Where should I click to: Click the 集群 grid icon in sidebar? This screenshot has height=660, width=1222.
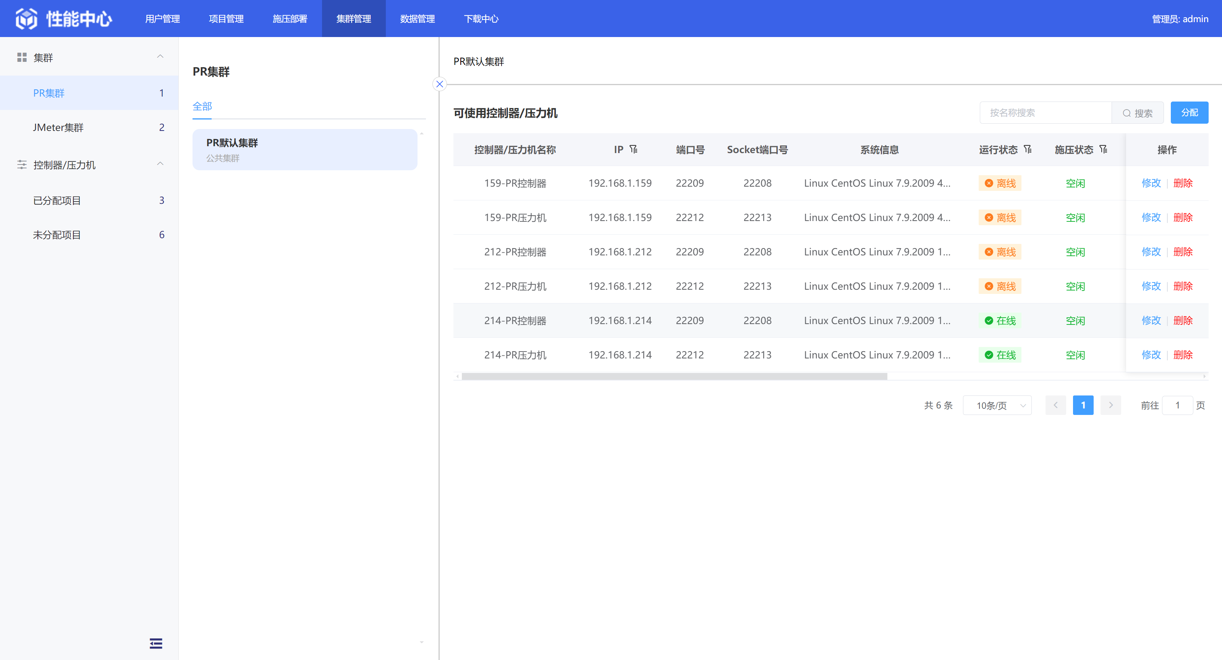click(22, 57)
